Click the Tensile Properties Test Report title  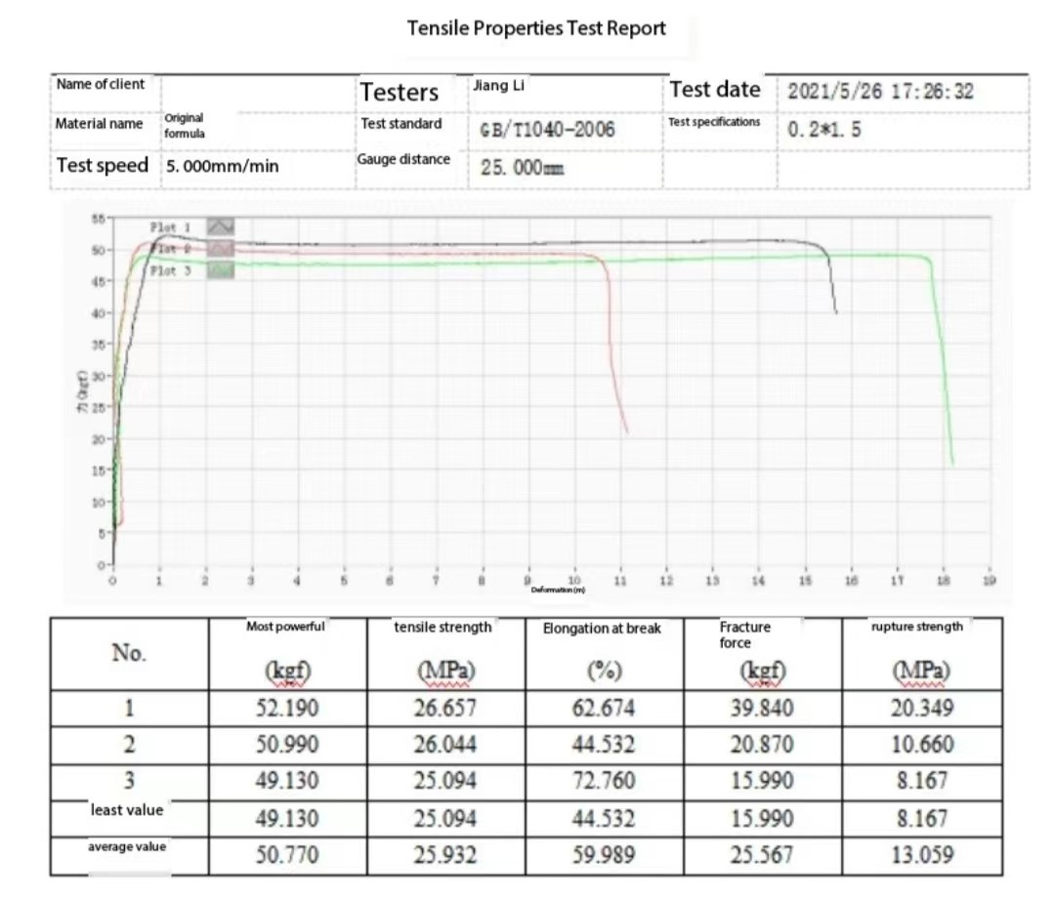click(536, 28)
